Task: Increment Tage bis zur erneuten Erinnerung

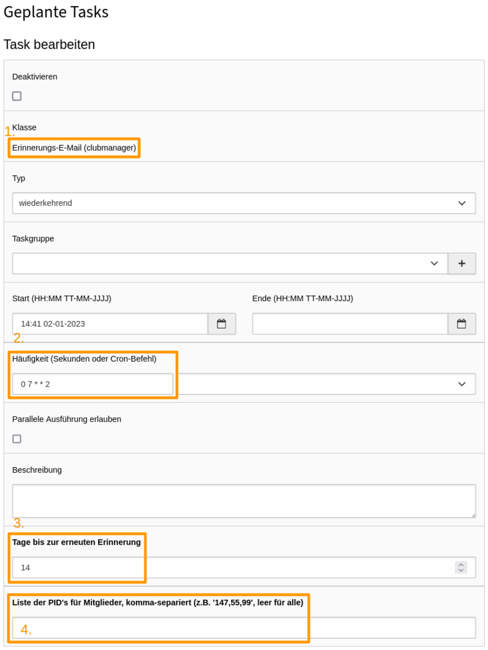Action: tap(462, 565)
